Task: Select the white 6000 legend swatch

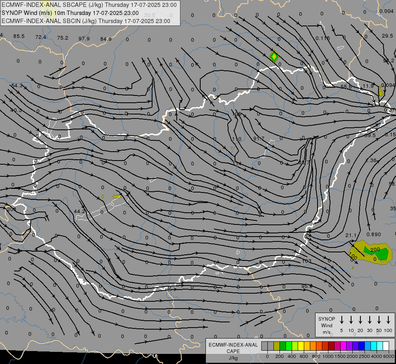Action: pyautogui.click(x=385, y=346)
